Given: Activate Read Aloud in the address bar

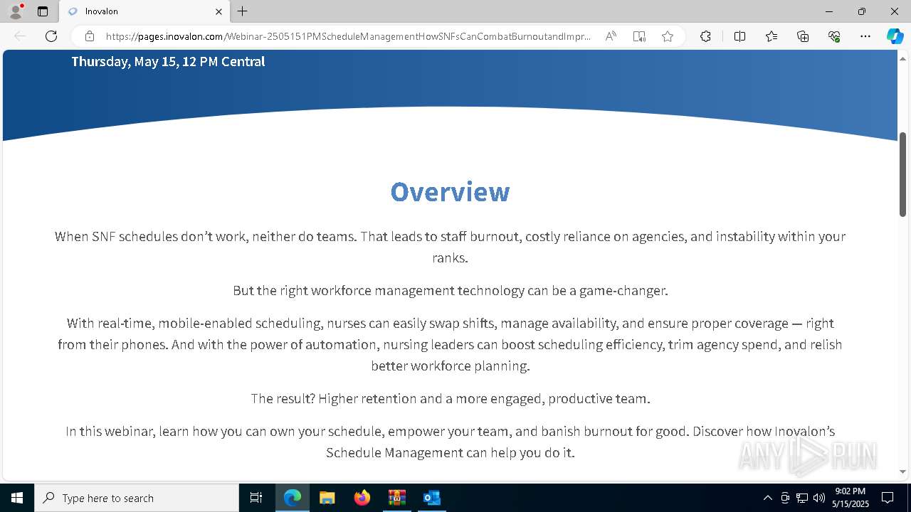Looking at the screenshot, I should (x=611, y=36).
